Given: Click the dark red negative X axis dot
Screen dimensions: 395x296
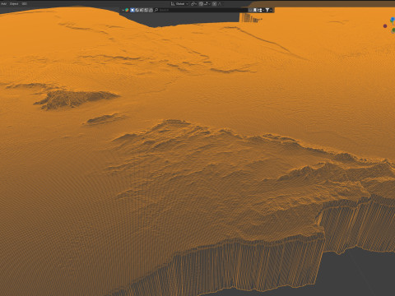Looking at the screenshot, I should [385, 26].
